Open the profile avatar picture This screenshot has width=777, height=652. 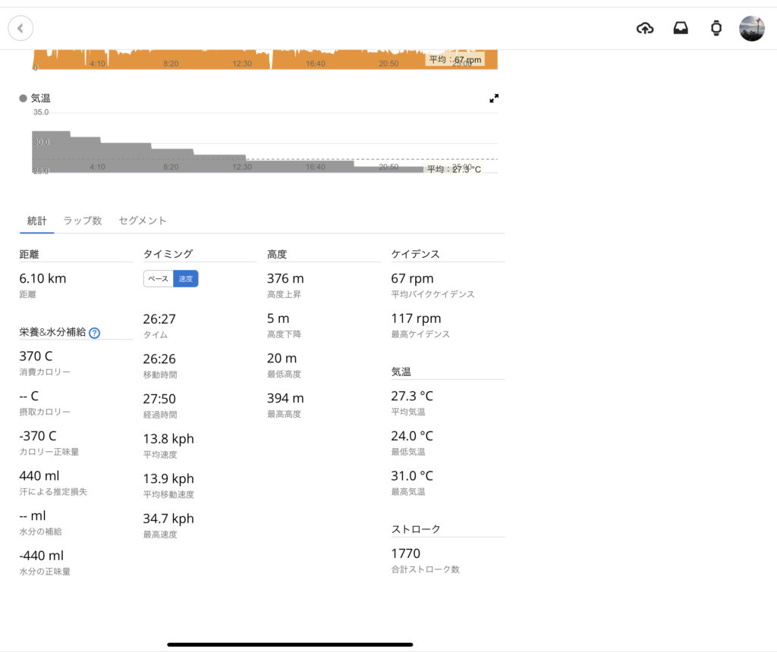(751, 29)
